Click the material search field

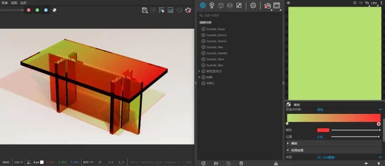240,15
